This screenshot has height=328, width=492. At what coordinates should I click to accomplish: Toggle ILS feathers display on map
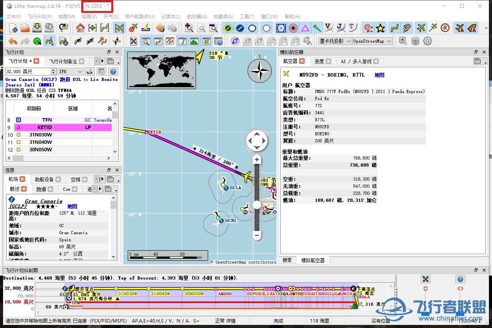coord(317,28)
